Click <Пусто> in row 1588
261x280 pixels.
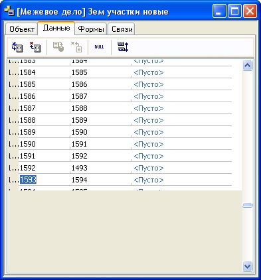[149, 120]
